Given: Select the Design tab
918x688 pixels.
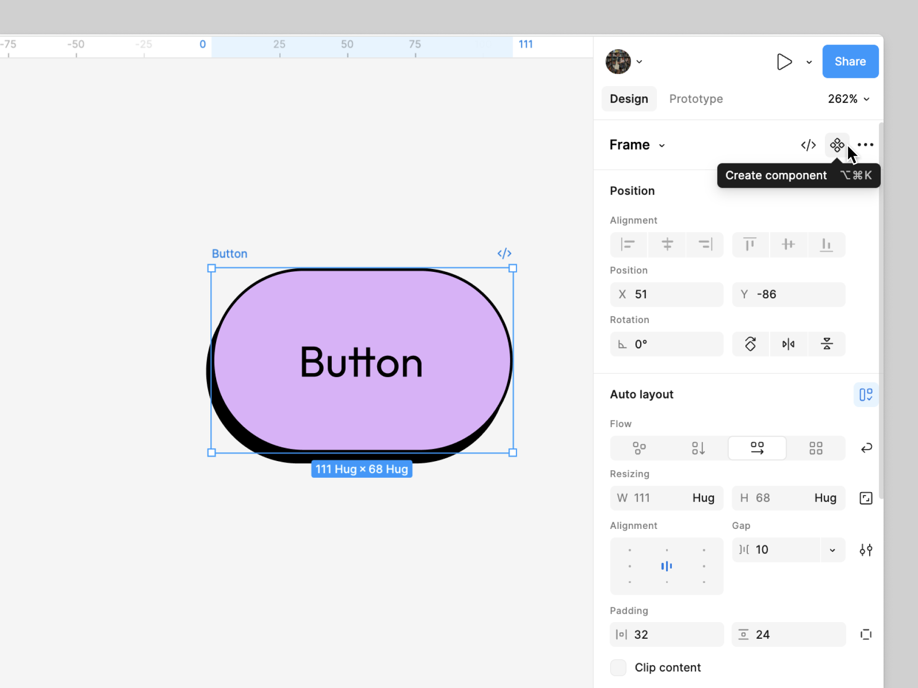Looking at the screenshot, I should coord(629,99).
